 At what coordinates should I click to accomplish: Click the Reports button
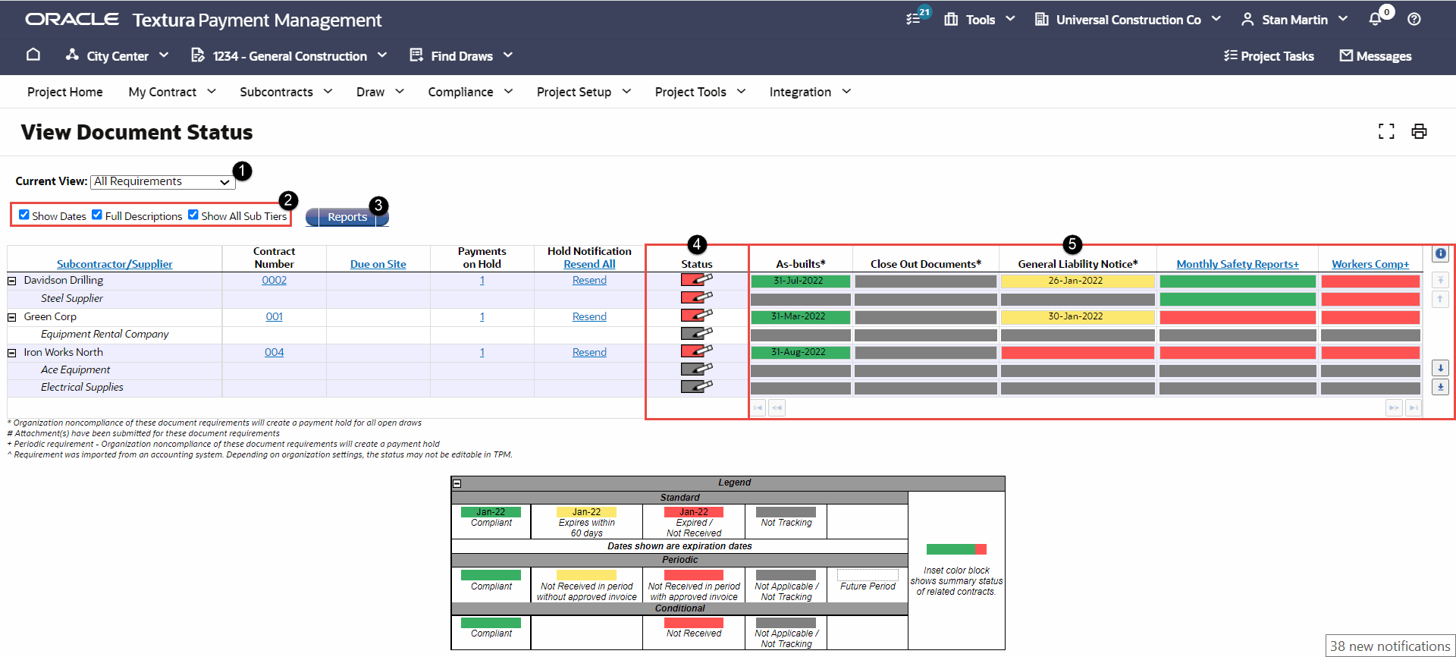click(347, 217)
